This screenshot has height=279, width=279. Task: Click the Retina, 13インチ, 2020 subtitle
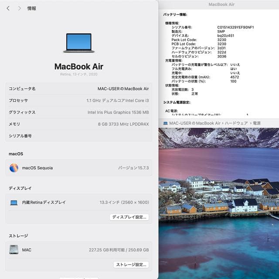pyautogui.click(x=79, y=74)
